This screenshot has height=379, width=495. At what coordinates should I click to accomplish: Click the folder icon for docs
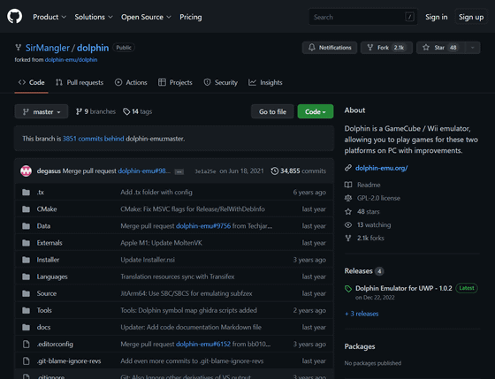(x=27, y=327)
